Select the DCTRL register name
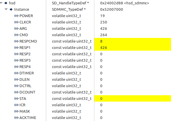This screenshot has width=171, height=121. pos(25,86)
